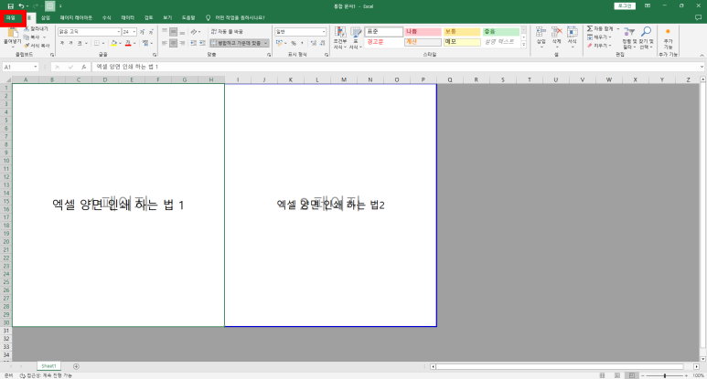Open Conditional Formatting (조건부 서식)
Image resolution: width=707 pixels, height=379 pixels.
click(340, 37)
